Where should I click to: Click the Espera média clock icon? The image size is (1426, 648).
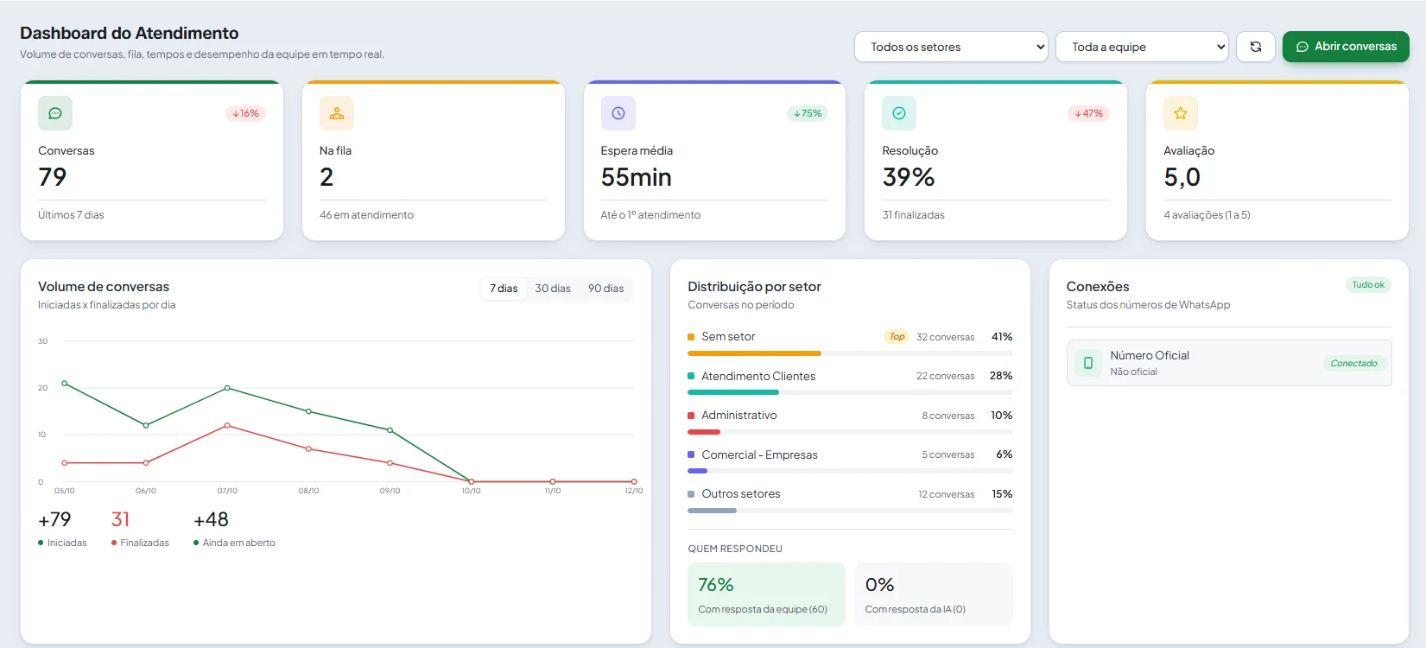coord(618,113)
